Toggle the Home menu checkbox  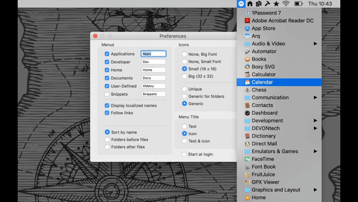(107, 70)
